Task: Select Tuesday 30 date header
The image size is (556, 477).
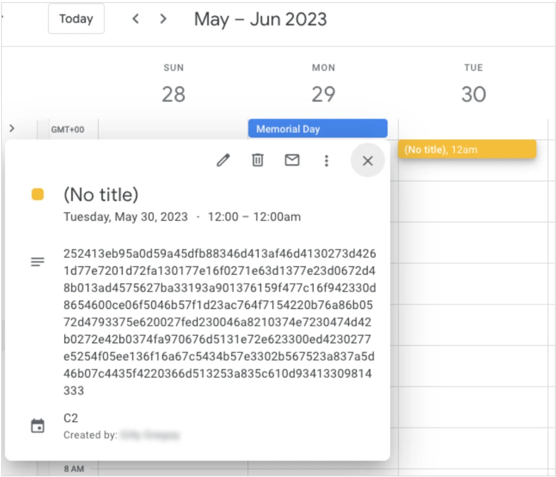Action: pyautogui.click(x=473, y=94)
